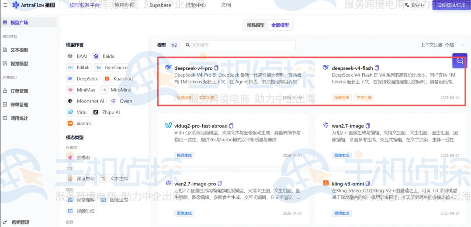Filter models by MiniMax author
Image resolution: width=471 pixels, height=227 pixels.
click(x=82, y=90)
